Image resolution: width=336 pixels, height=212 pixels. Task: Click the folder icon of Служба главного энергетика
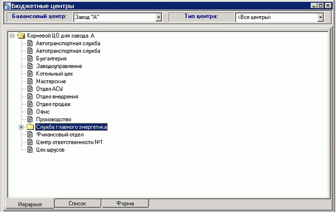30,127
